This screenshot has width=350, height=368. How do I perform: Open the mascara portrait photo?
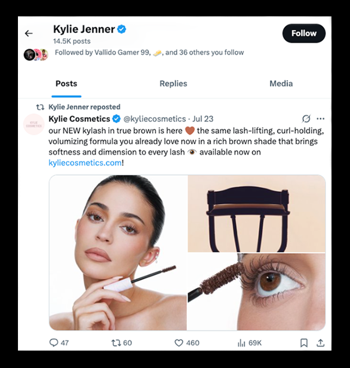pyautogui.click(x=118, y=253)
